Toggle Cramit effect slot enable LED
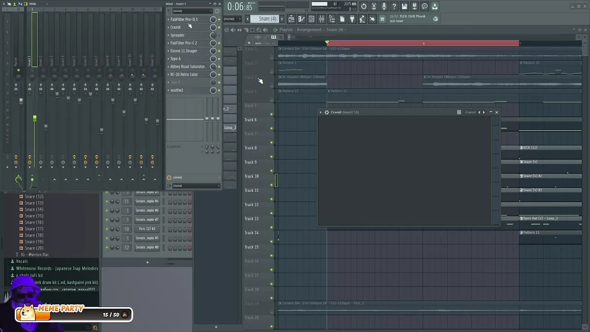The image size is (590, 332). tap(219, 27)
